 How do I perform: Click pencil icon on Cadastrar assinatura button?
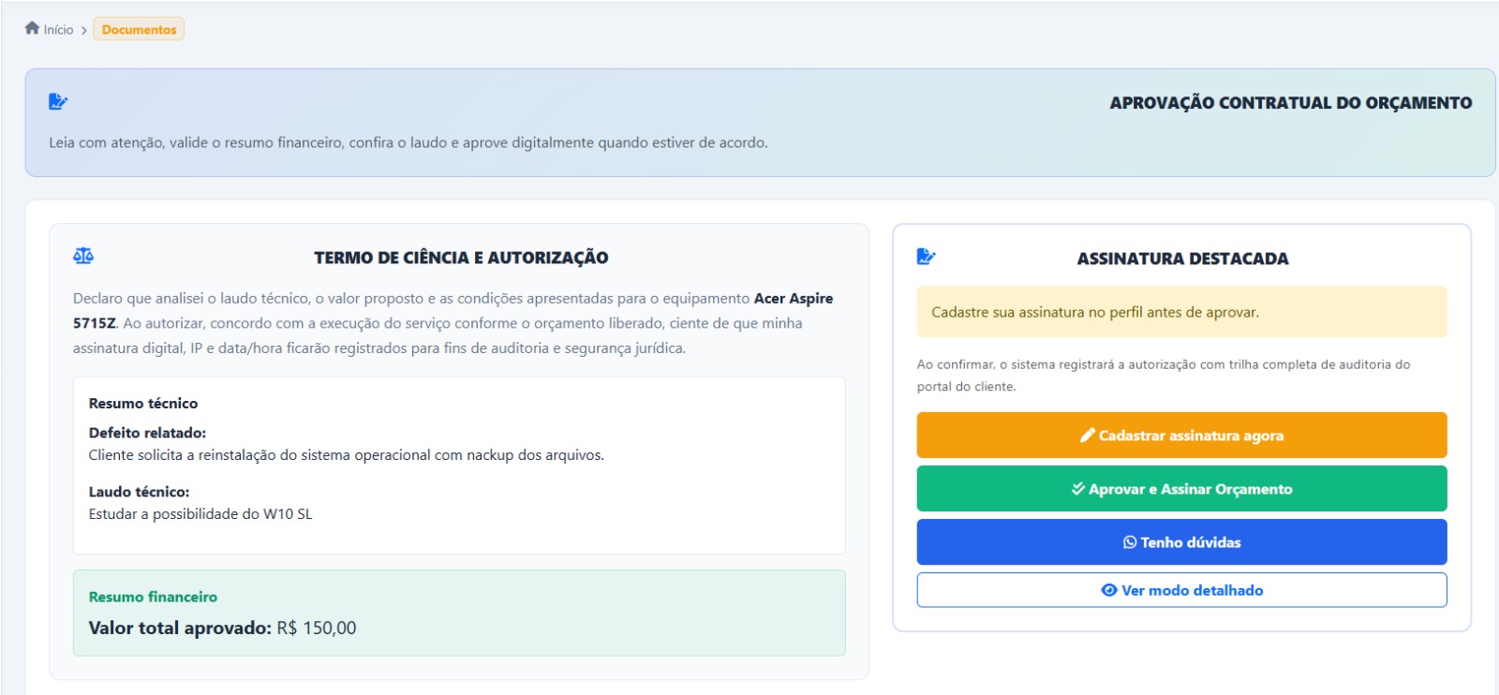1087,435
